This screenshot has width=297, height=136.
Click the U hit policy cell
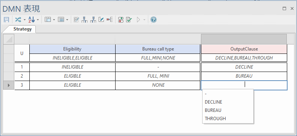(22, 53)
